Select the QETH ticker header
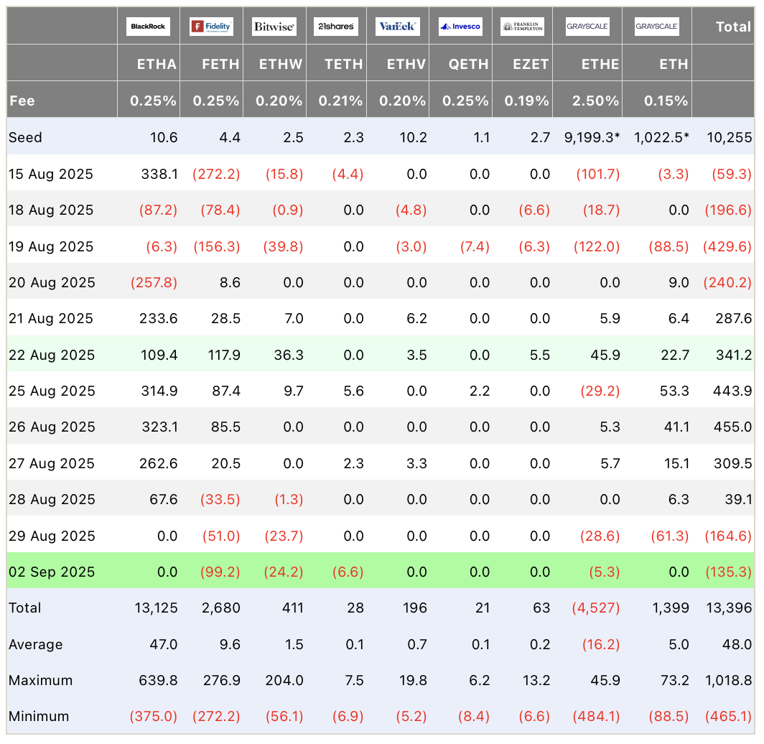 (x=469, y=64)
